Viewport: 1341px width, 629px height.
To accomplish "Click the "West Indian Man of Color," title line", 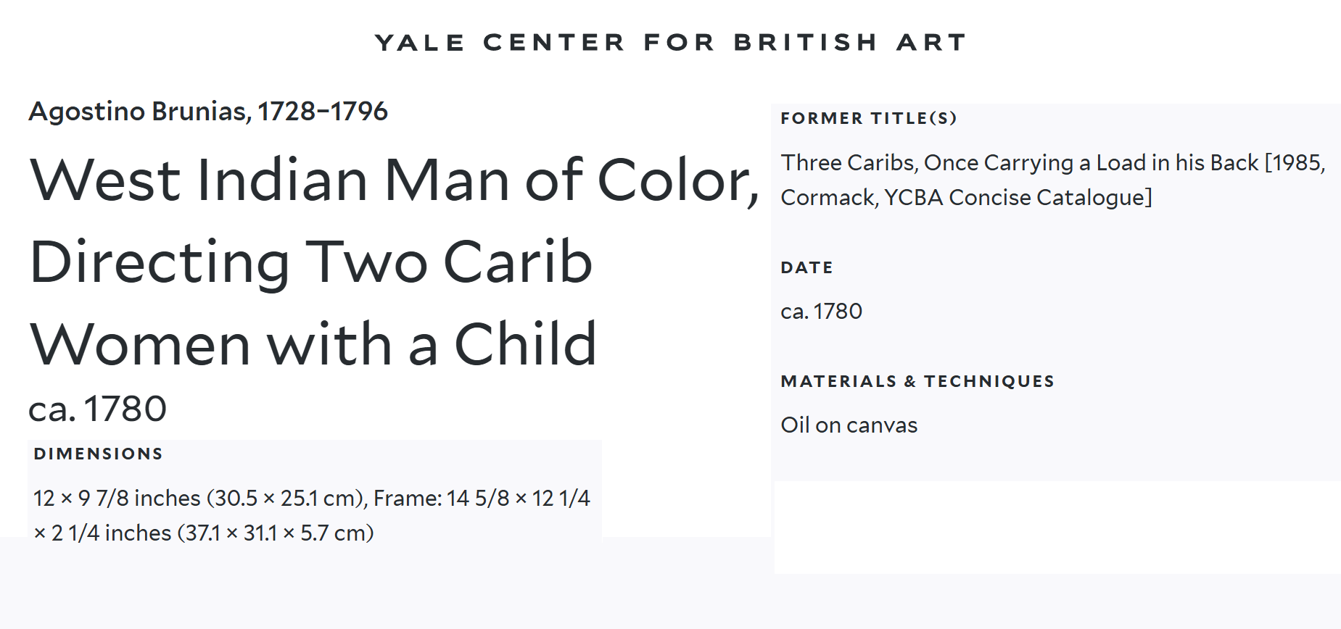I will coord(394,180).
